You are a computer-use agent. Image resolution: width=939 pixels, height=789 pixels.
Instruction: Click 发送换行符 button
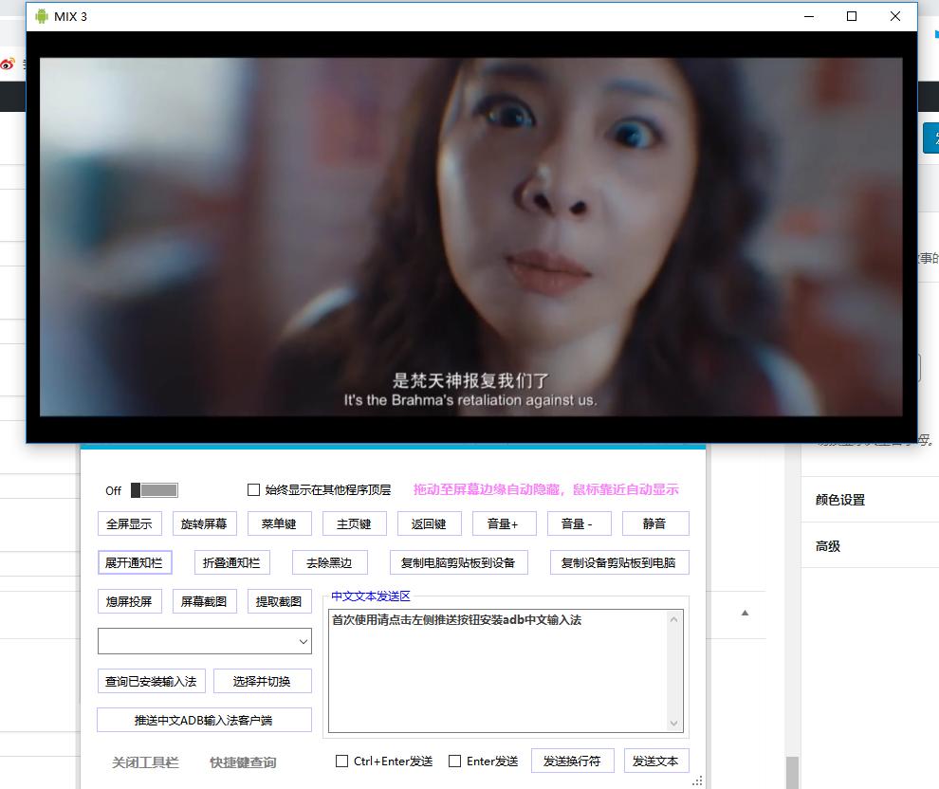point(573,761)
